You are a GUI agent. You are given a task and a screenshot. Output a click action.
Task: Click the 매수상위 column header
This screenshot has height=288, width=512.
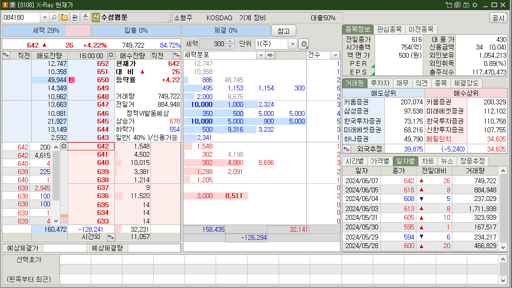click(x=466, y=93)
